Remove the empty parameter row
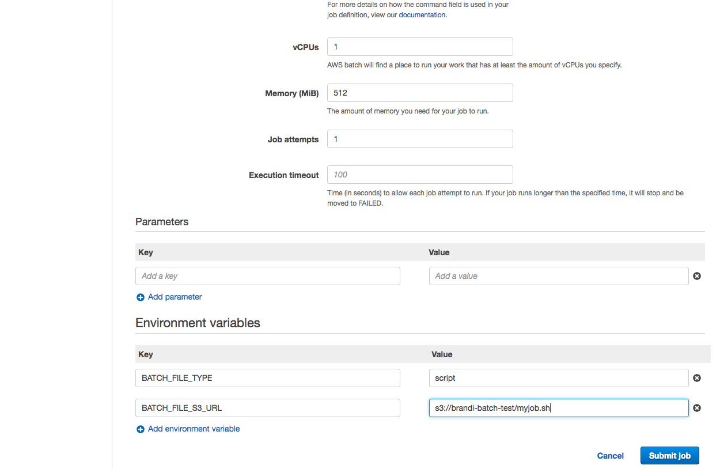The image size is (720, 469). tap(697, 276)
